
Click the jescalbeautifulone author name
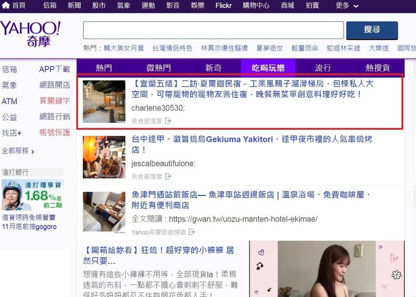[163, 164]
